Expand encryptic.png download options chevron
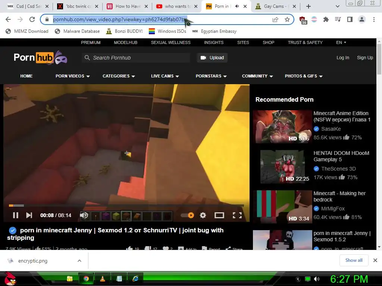This screenshot has width=382, height=286. [x=79, y=261]
